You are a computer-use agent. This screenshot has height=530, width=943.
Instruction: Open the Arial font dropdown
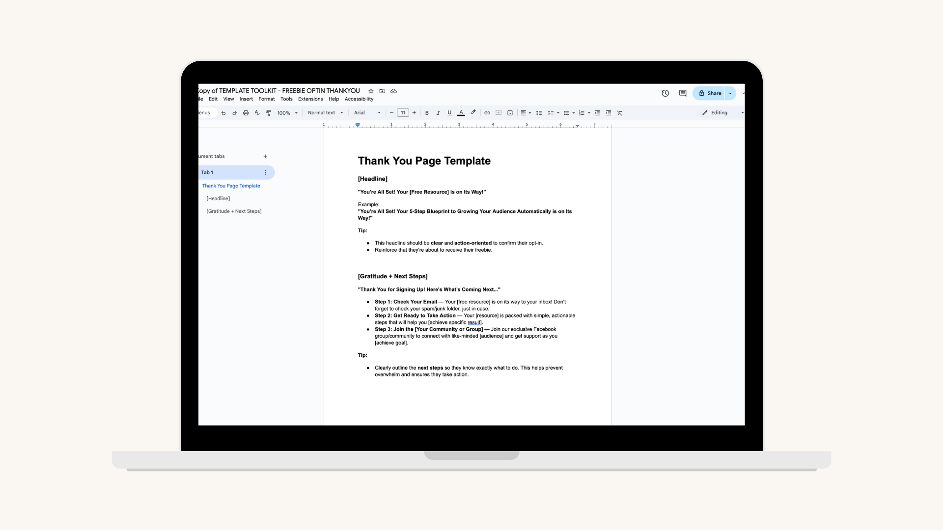(x=367, y=113)
